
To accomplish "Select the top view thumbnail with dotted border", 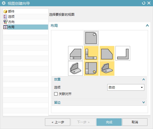I will [91, 38].
